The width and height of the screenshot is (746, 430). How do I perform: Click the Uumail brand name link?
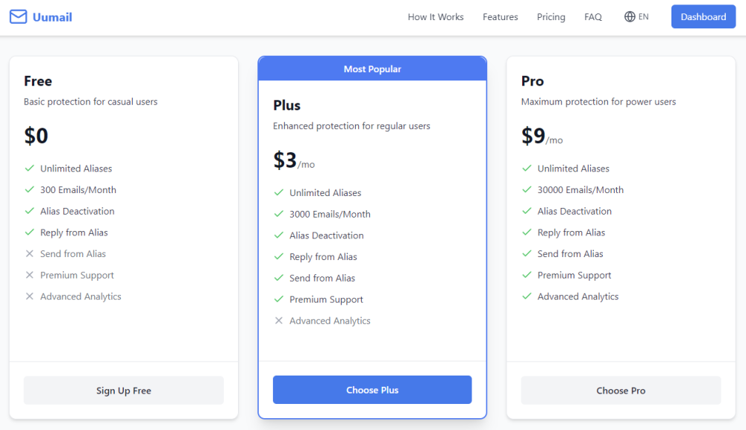click(x=52, y=17)
